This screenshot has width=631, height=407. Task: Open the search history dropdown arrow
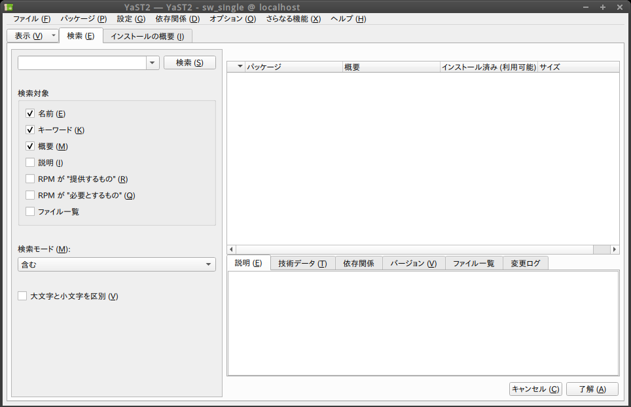[x=152, y=62]
